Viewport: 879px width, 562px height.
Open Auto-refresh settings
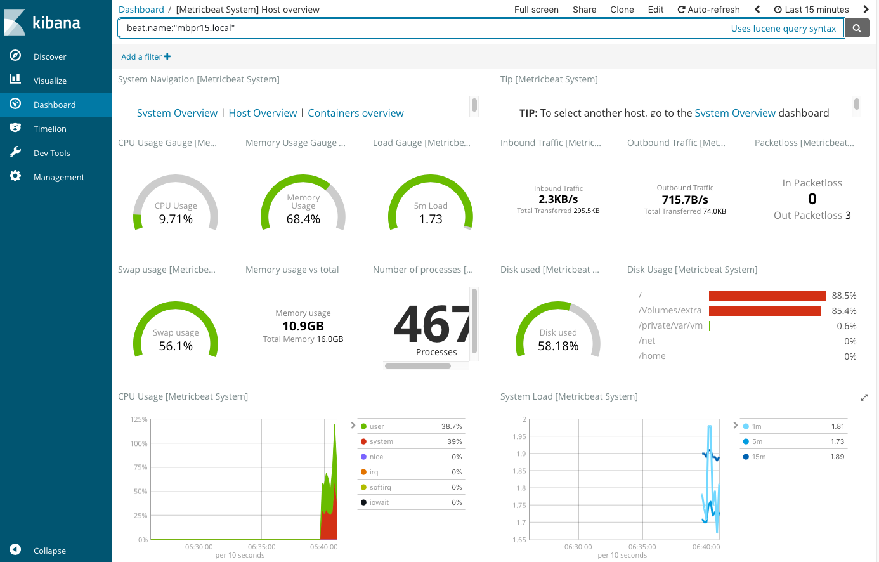708,10
